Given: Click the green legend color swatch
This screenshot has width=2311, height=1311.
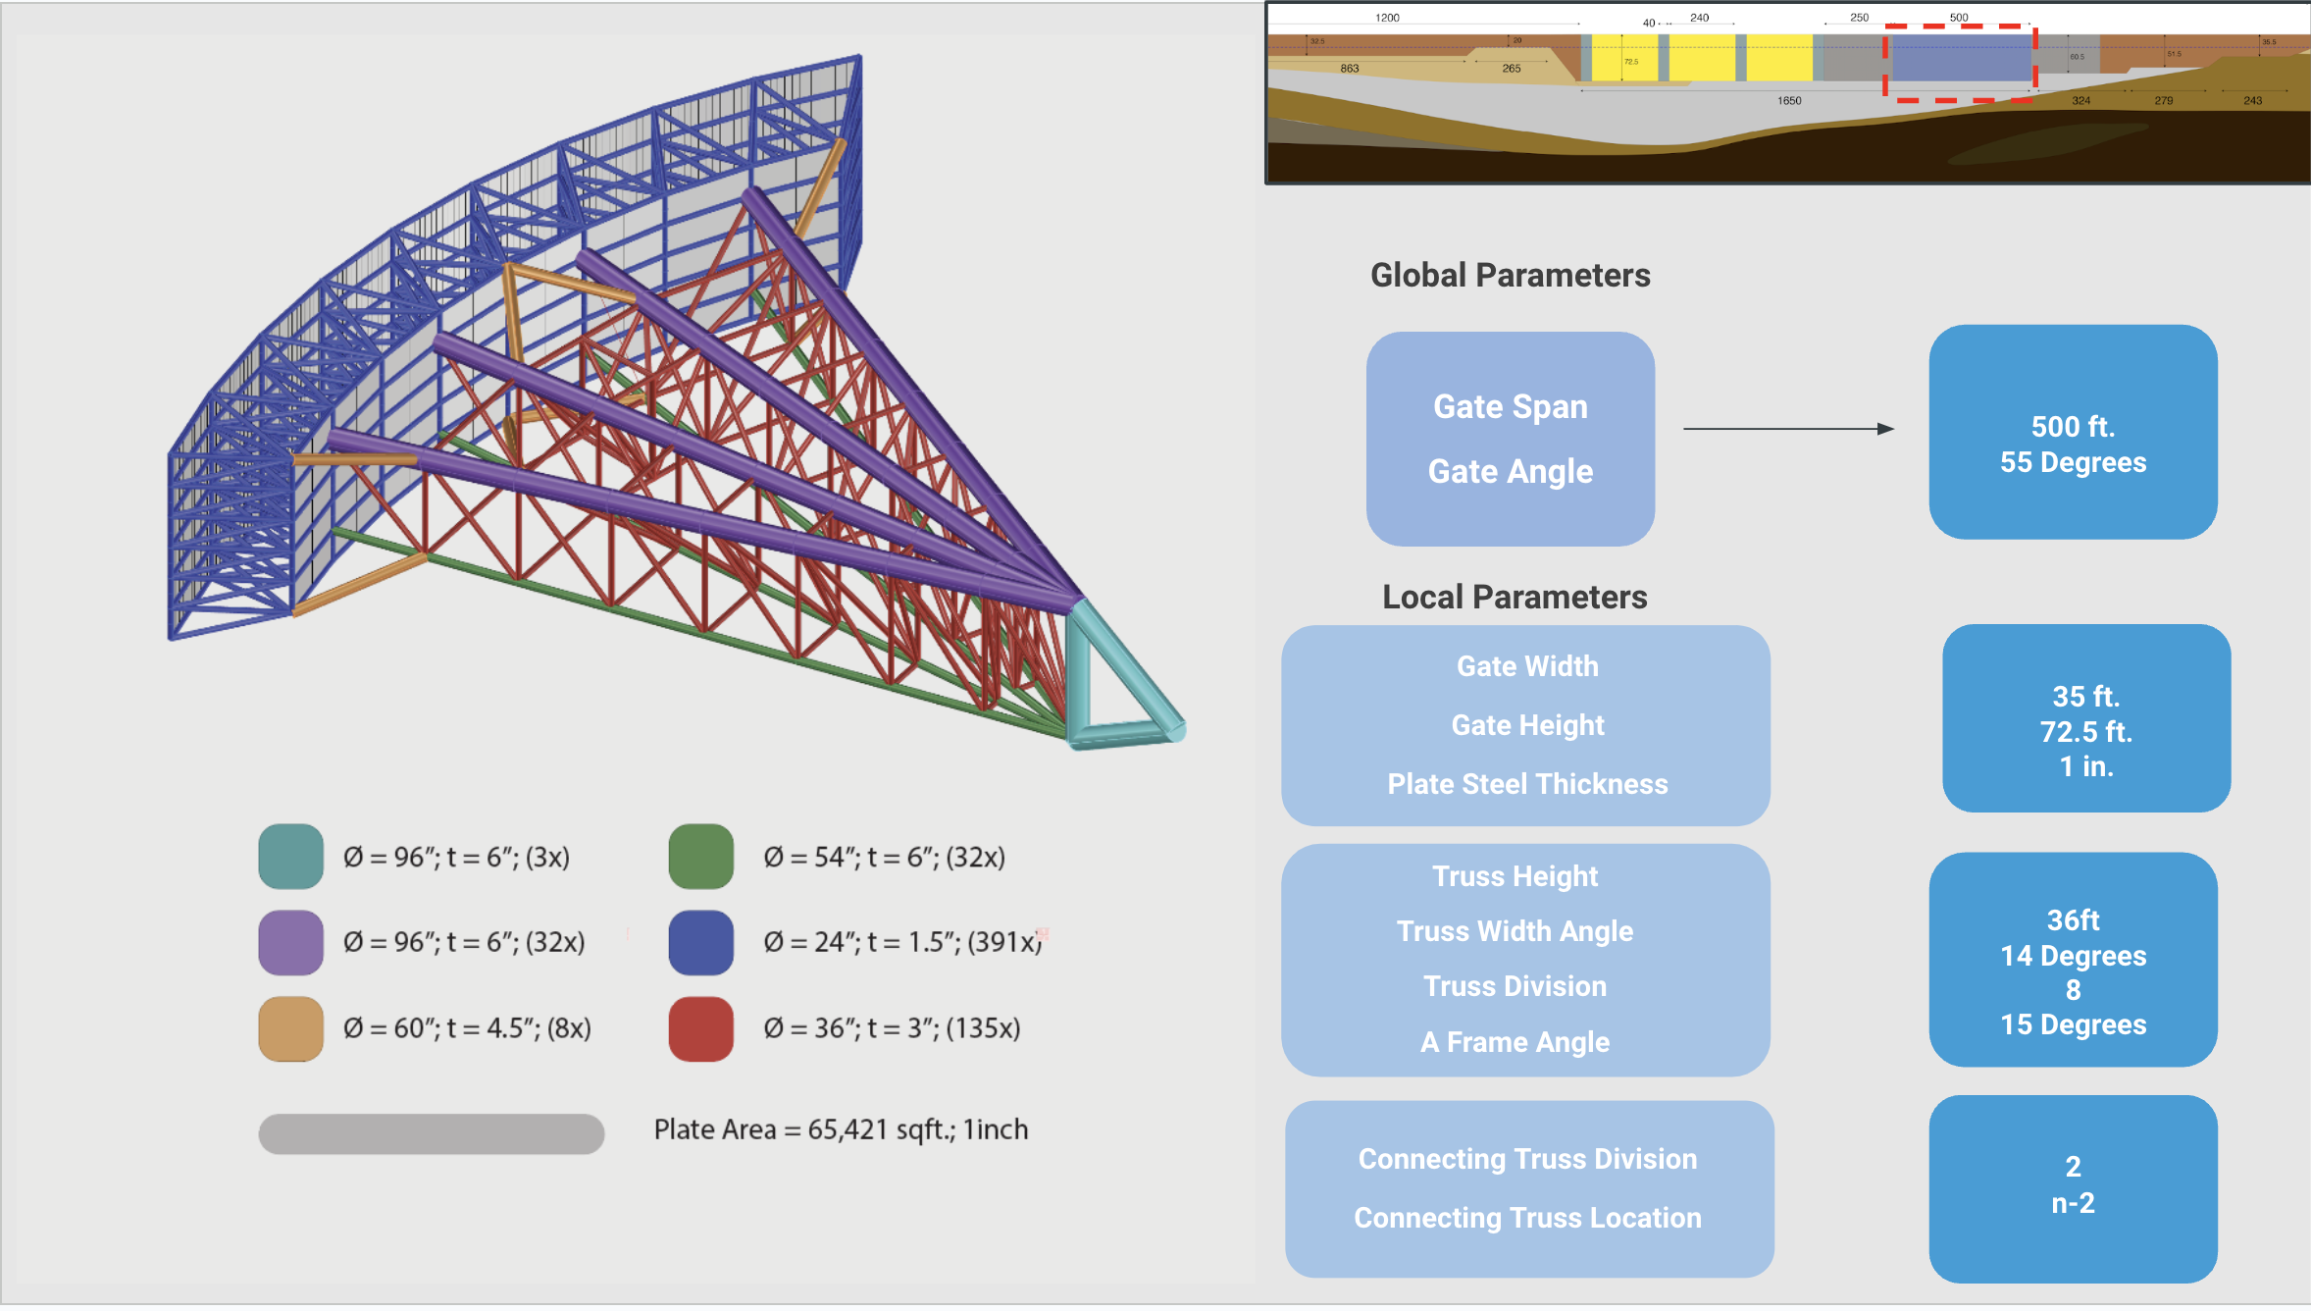Looking at the screenshot, I should coord(701,856).
